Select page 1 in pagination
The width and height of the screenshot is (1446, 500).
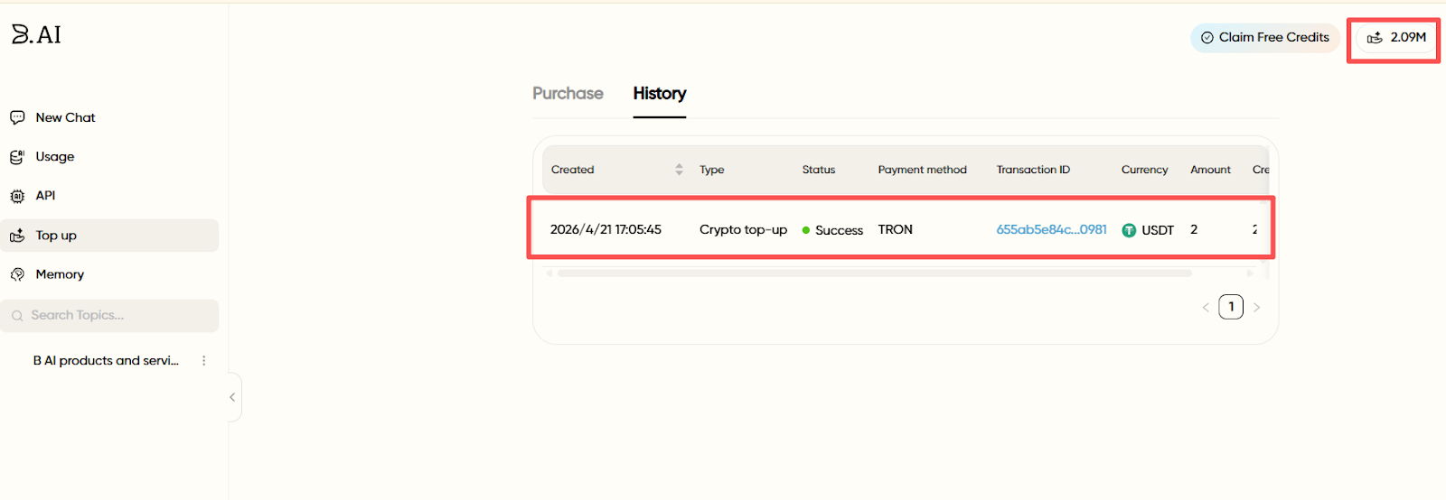(1231, 307)
